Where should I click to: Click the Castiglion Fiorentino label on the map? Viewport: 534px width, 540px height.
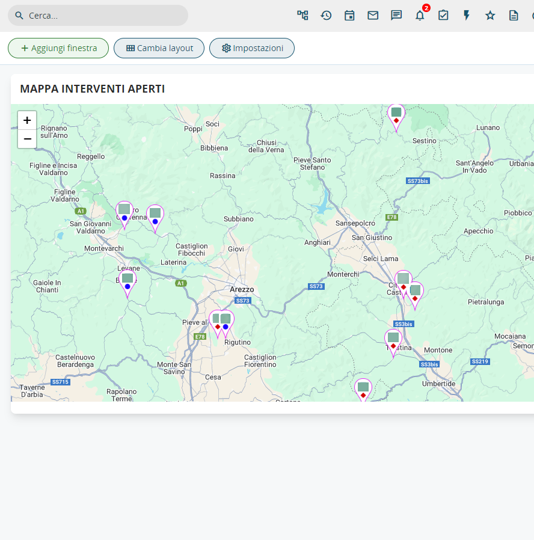pos(260,361)
